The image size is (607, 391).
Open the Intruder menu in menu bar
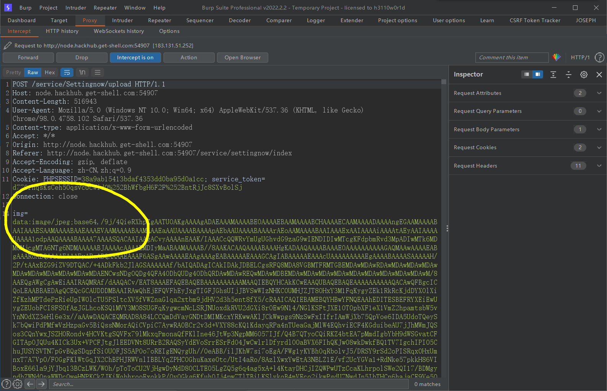tap(76, 8)
